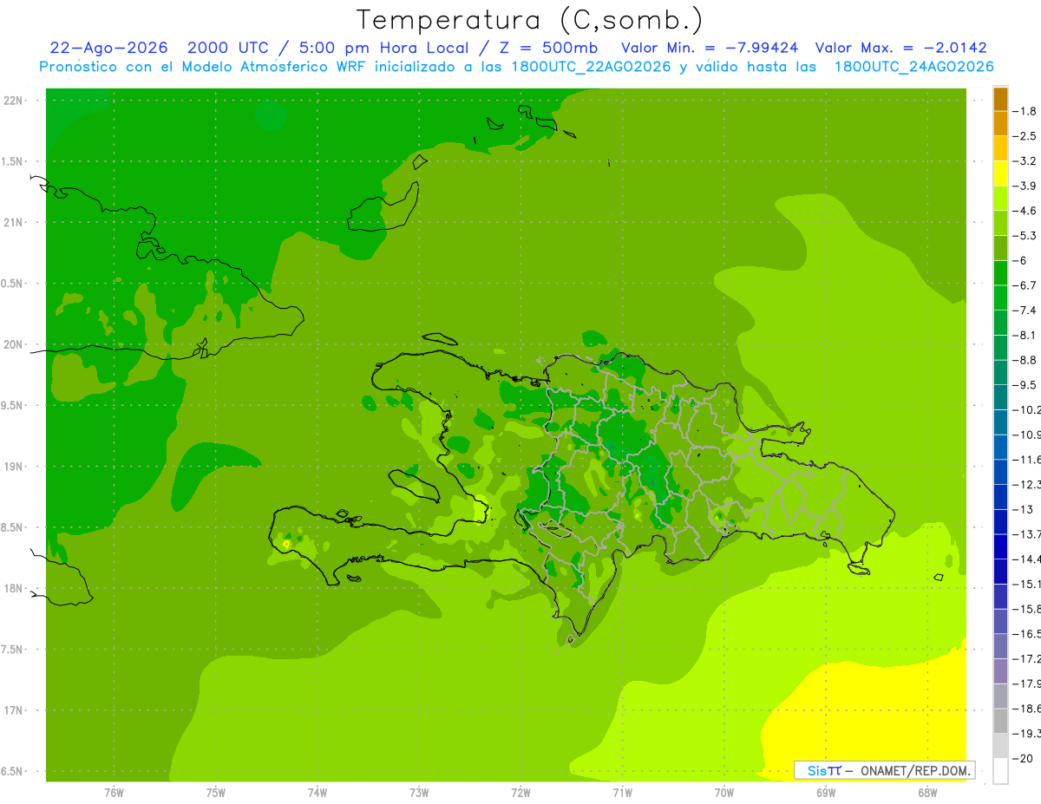Click the valid-until time '1800UTC_24AGO2026'
The width and height of the screenshot is (1041, 804).
point(913,67)
